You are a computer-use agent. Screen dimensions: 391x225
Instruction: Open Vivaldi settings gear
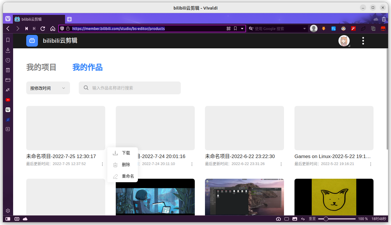click(x=8, y=211)
